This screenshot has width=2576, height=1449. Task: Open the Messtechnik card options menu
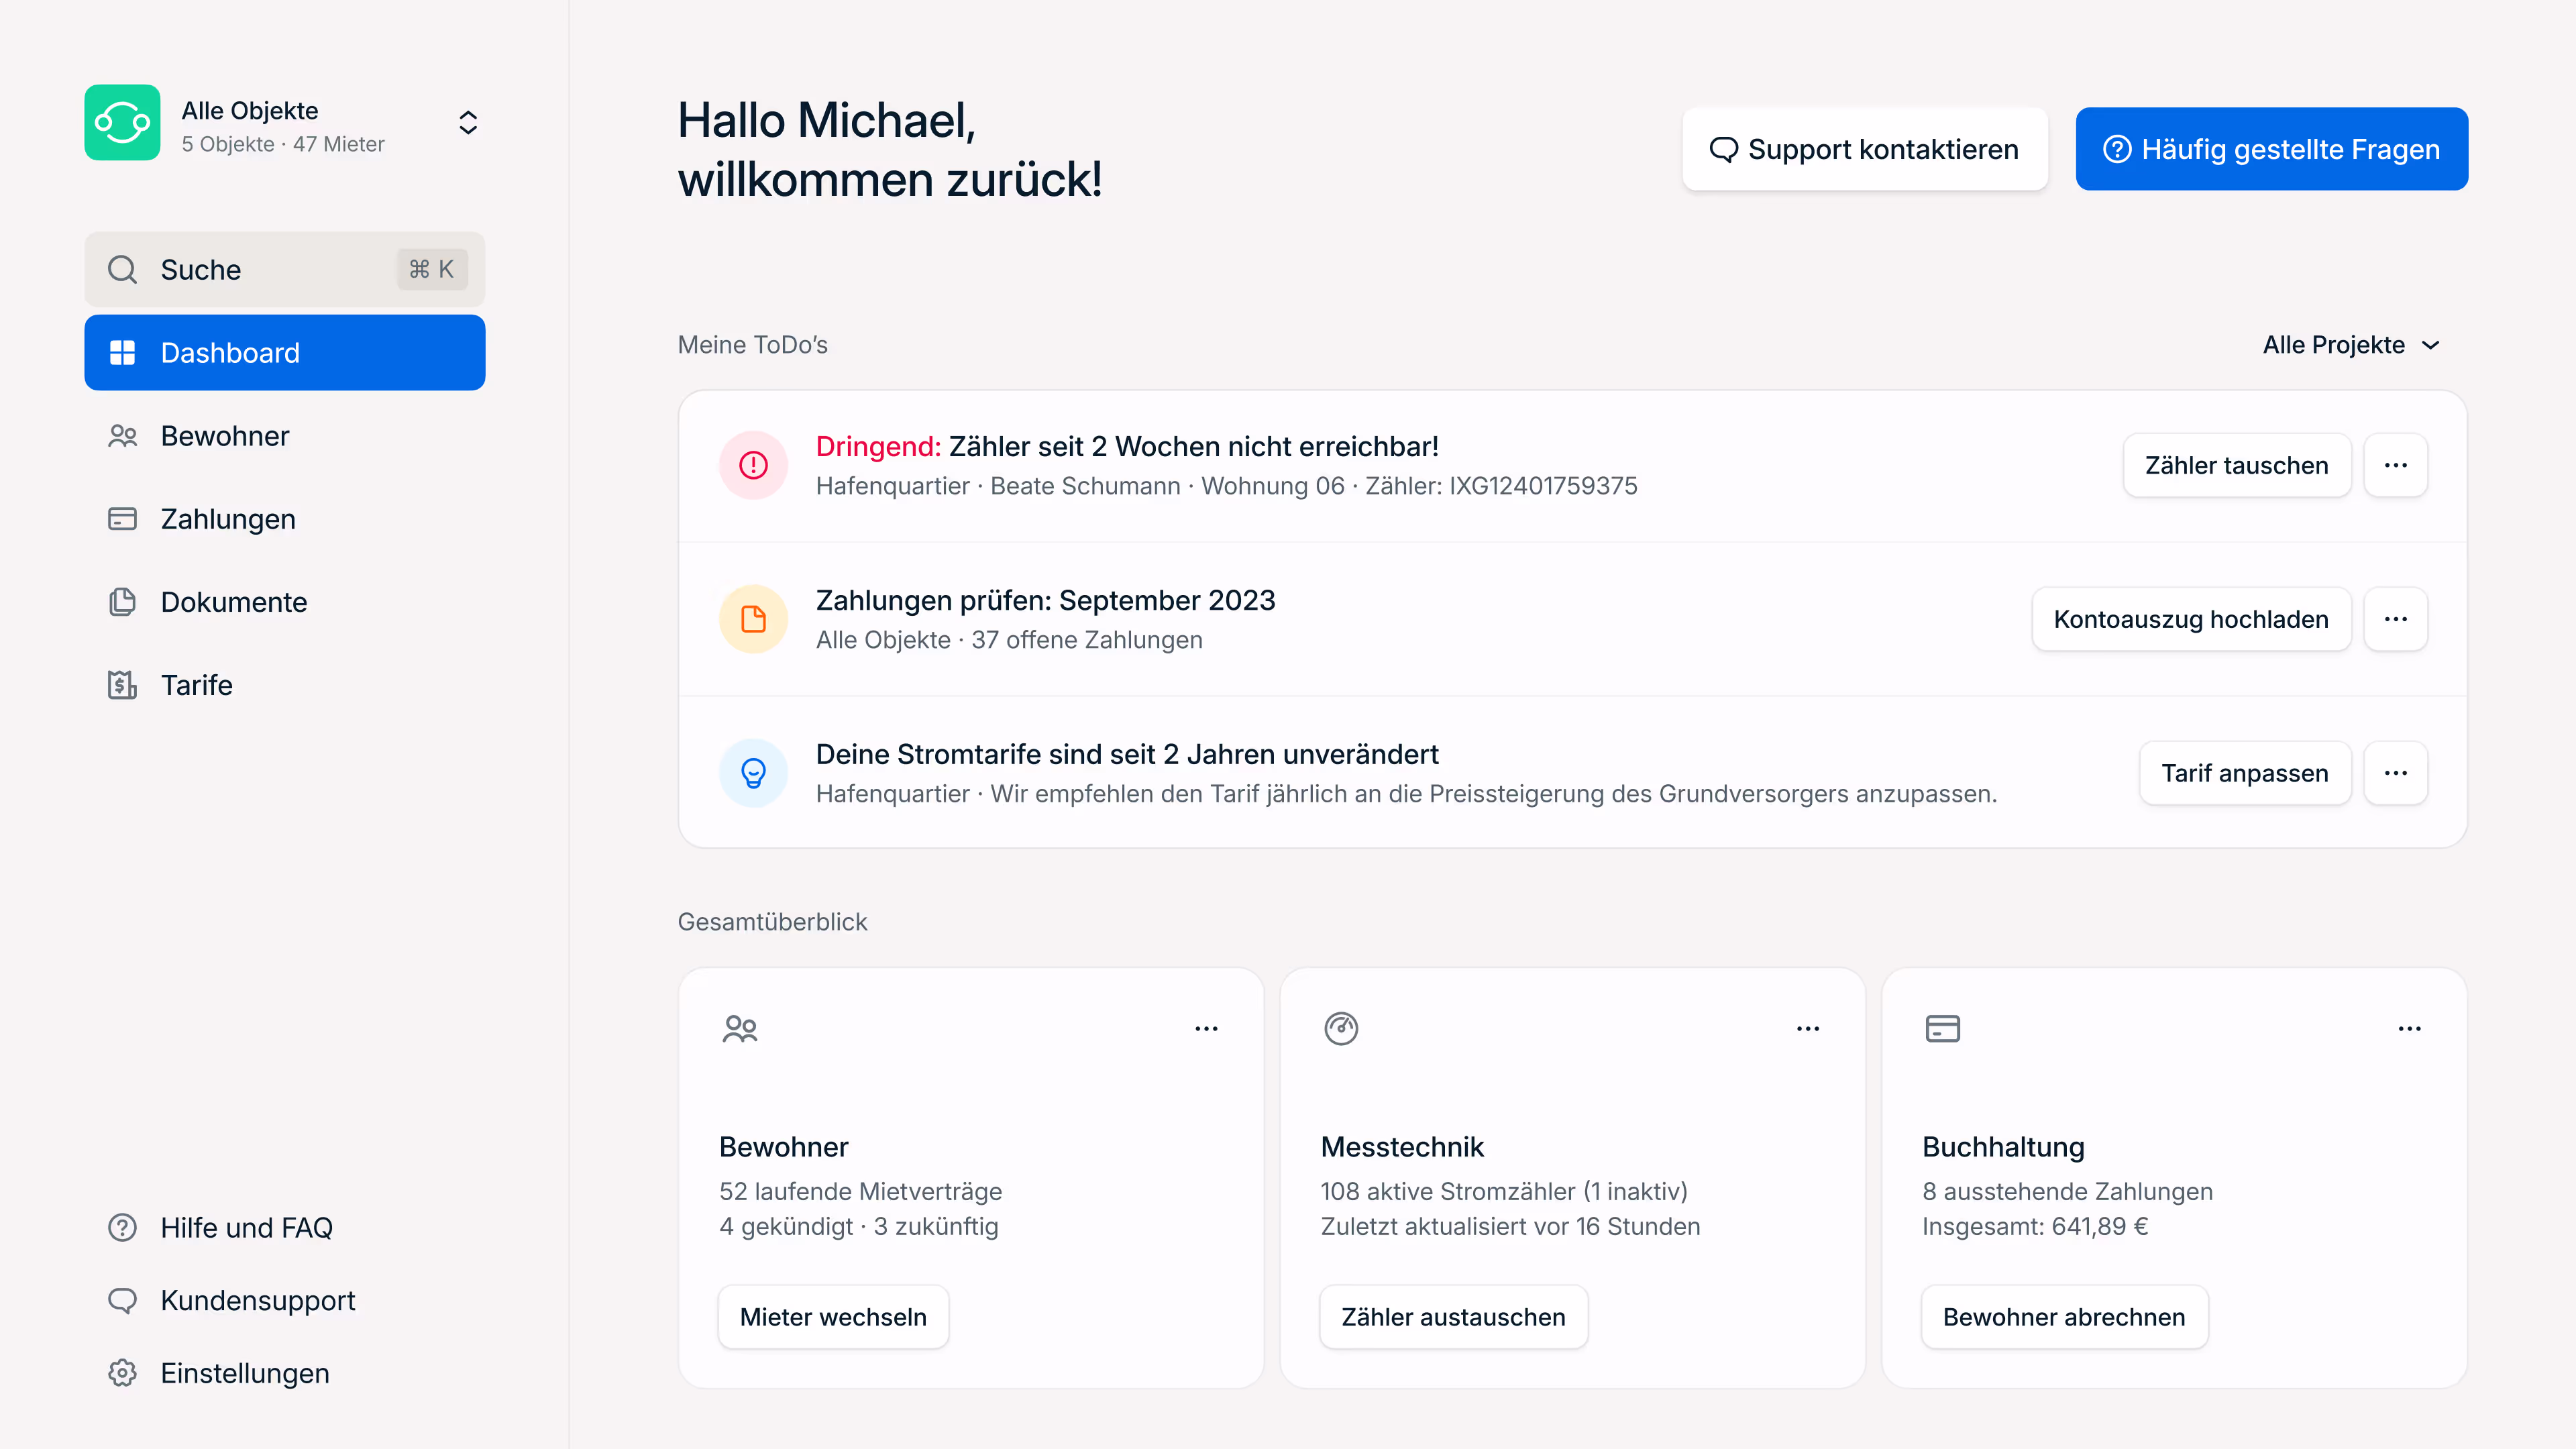click(x=1808, y=1028)
